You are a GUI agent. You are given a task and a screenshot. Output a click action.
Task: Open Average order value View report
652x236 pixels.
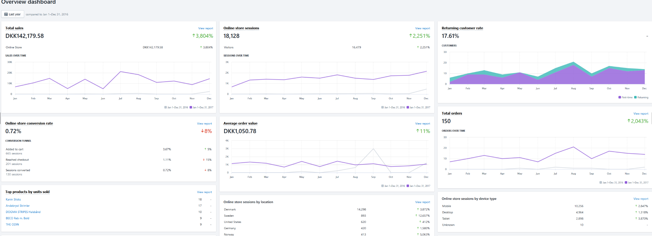tap(423, 124)
